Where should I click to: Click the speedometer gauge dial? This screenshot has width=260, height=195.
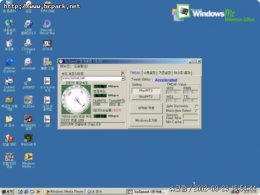coord(76,99)
